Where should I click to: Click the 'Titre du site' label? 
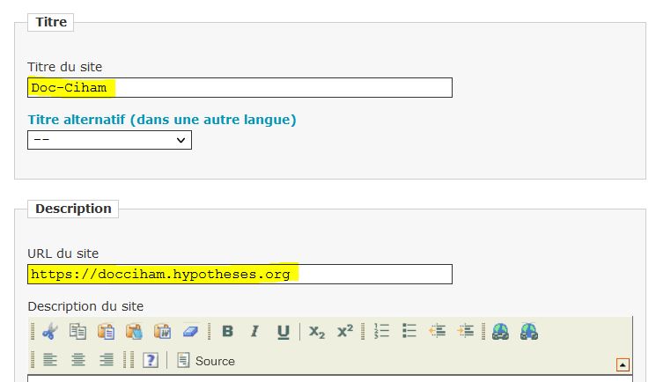[x=65, y=67]
